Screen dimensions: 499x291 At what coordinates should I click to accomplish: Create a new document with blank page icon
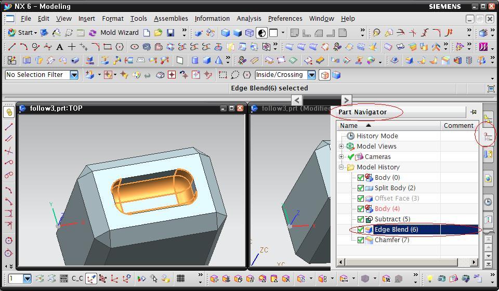click(147, 33)
